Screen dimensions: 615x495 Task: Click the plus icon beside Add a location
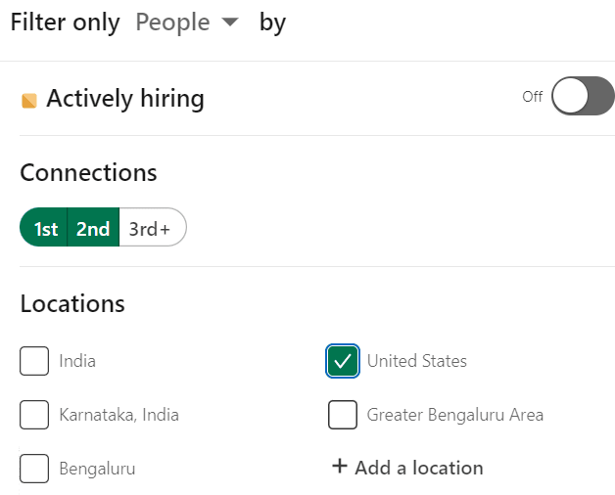pyautogui.click(x=340, y=467)
